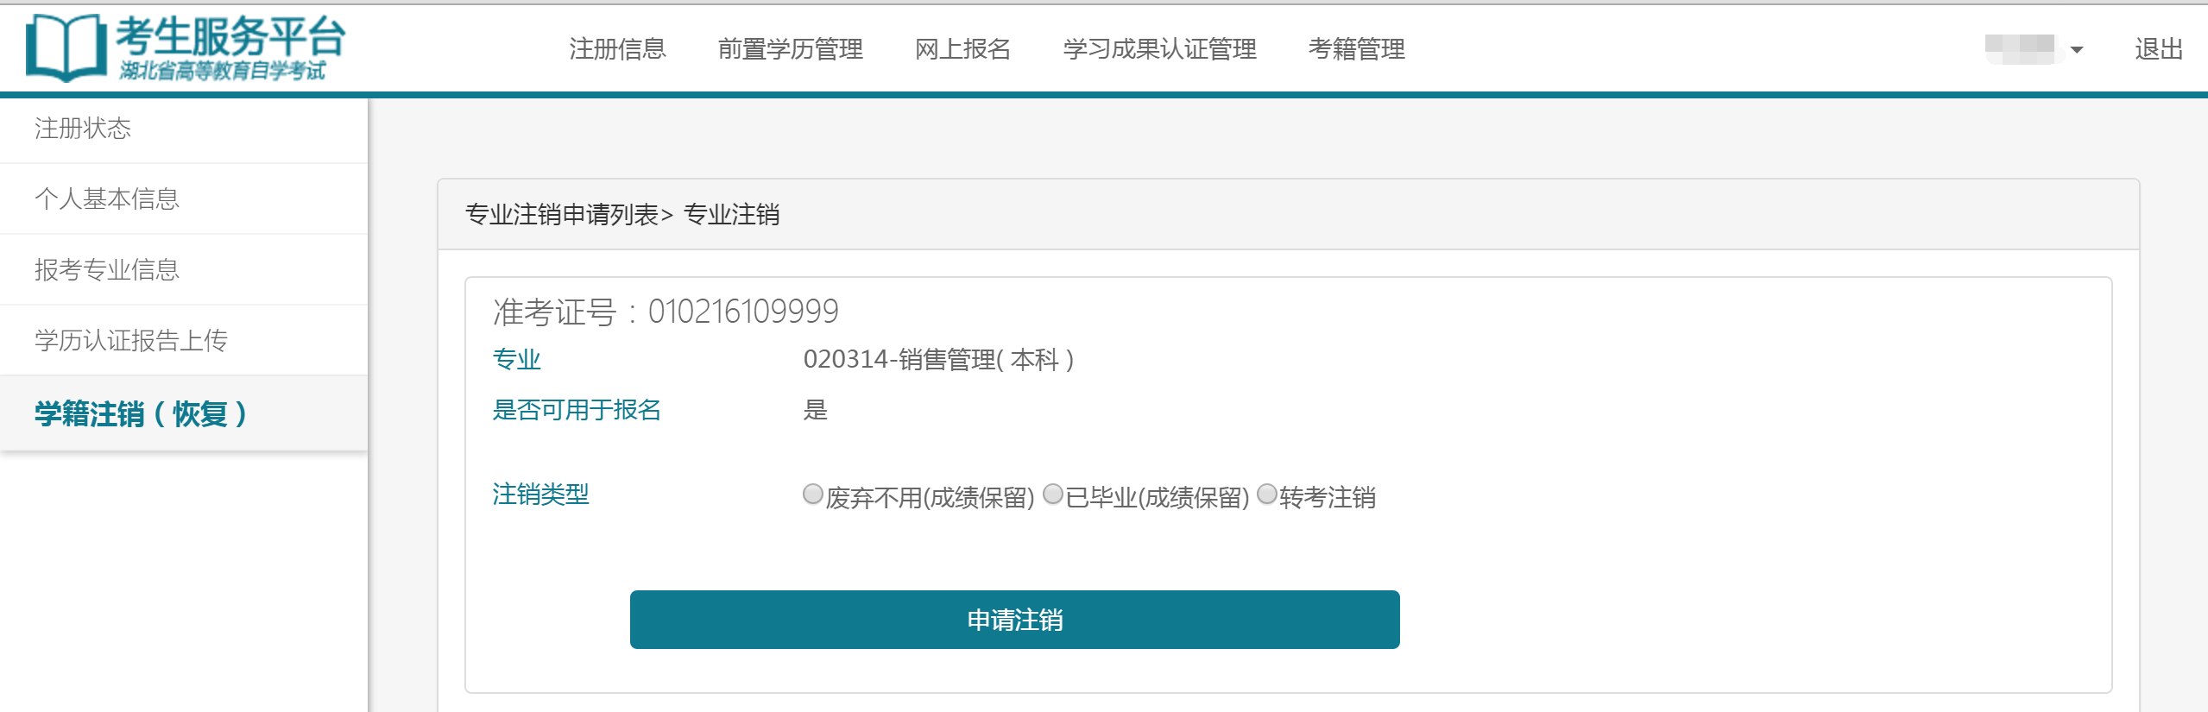Select 个人基本信息 sidebar item
The width and height of the screenshot is (2208, 712).
point(107,199)
